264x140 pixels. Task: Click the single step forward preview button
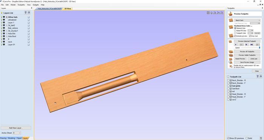[247, 44]
